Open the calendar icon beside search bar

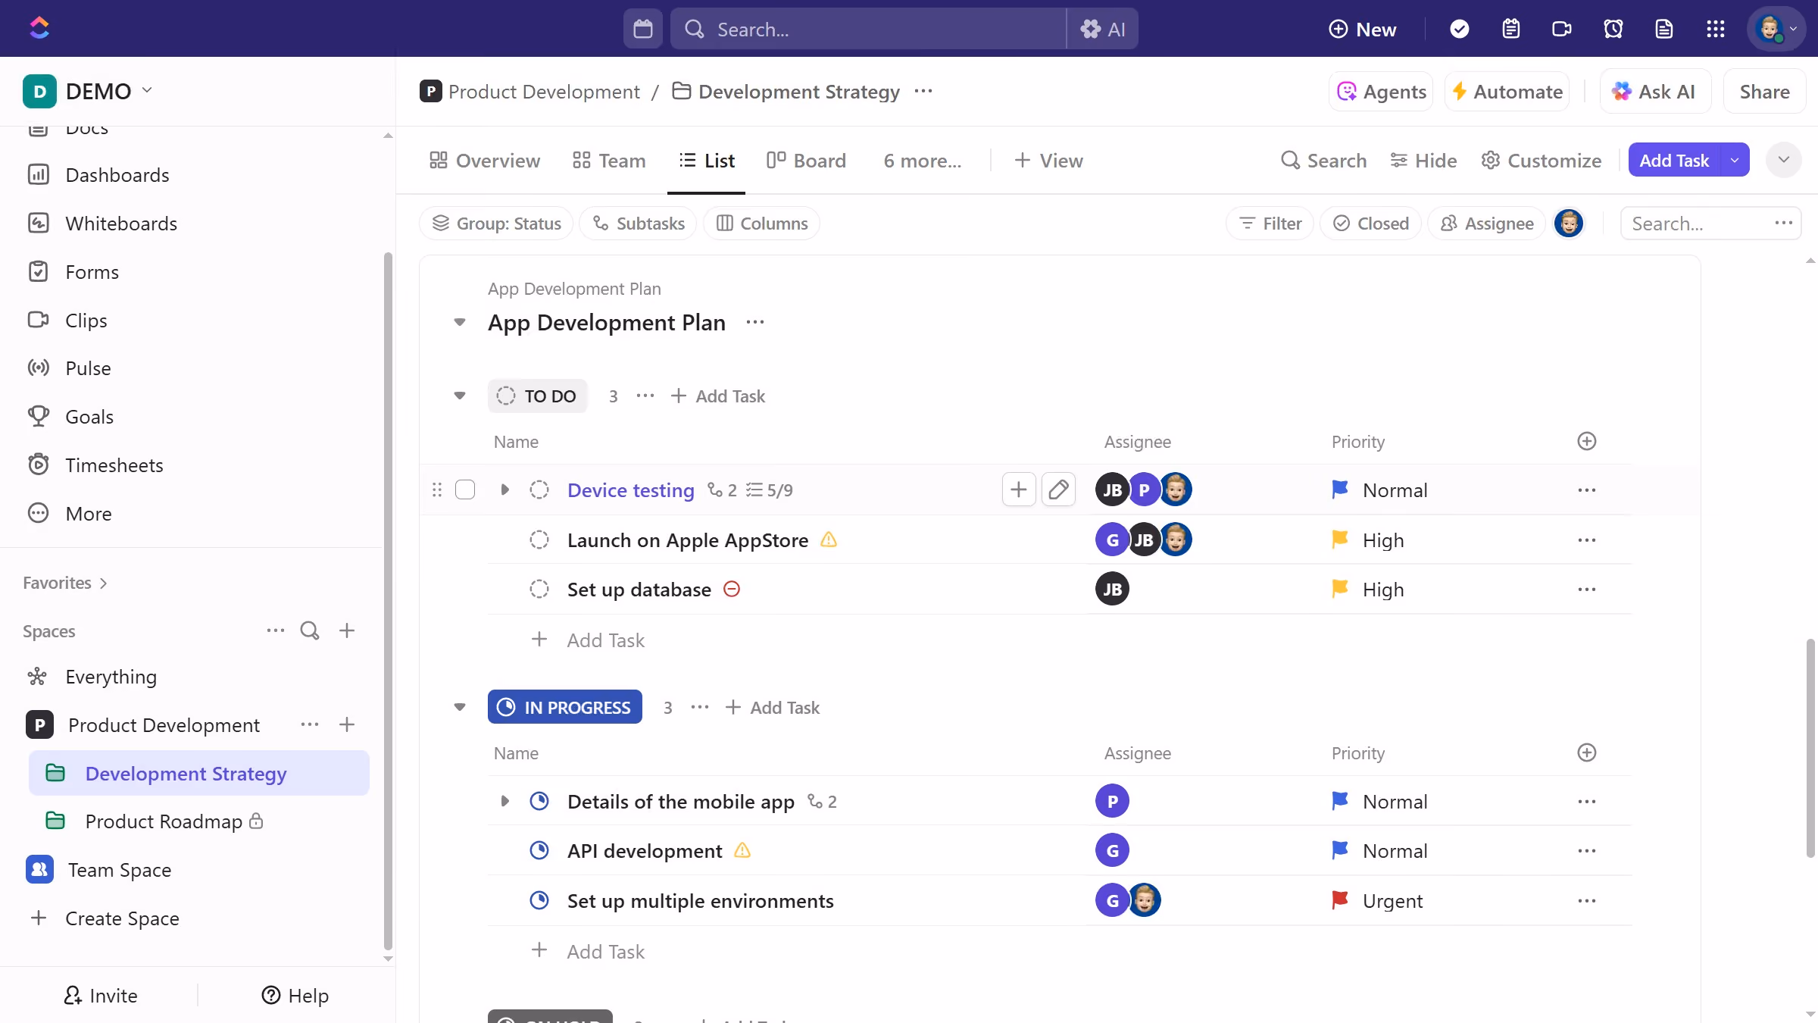[642, 29]
